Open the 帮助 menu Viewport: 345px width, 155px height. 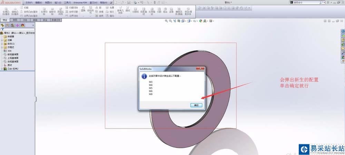[x=103, y=3]
